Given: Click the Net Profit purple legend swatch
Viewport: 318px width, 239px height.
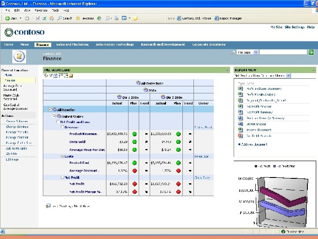Looking at the screenshot, I should pyautogui.click(x=256, y=166).
